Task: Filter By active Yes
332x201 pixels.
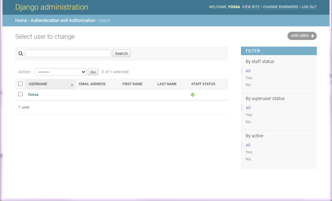Action: (249, 152)
